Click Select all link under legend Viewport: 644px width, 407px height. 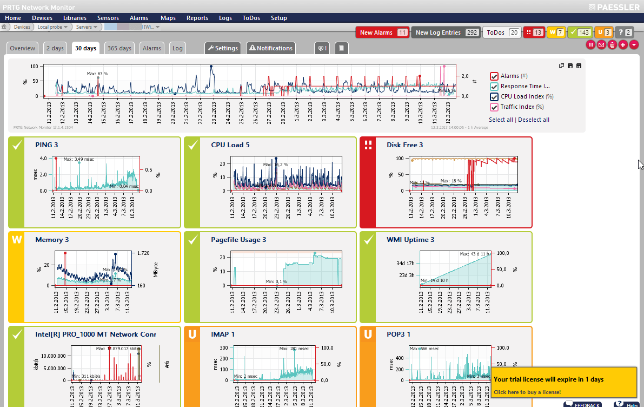[x=501, y=120]
